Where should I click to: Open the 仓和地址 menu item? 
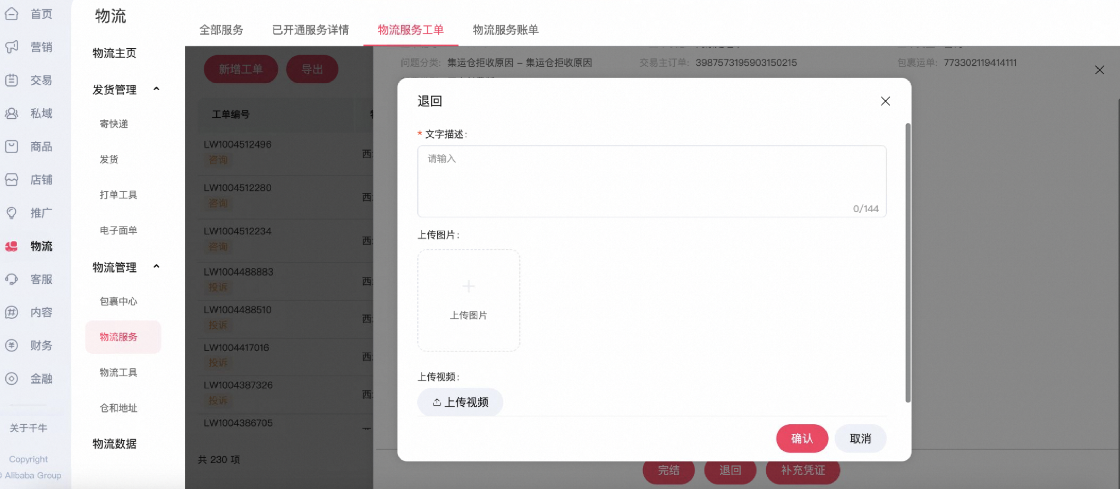pyautogui.click(x=118, y=408)
